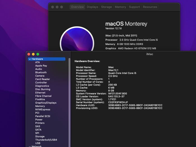Open the Displays tab
Viewport: 196px width, 147px height.
point(92,7)
